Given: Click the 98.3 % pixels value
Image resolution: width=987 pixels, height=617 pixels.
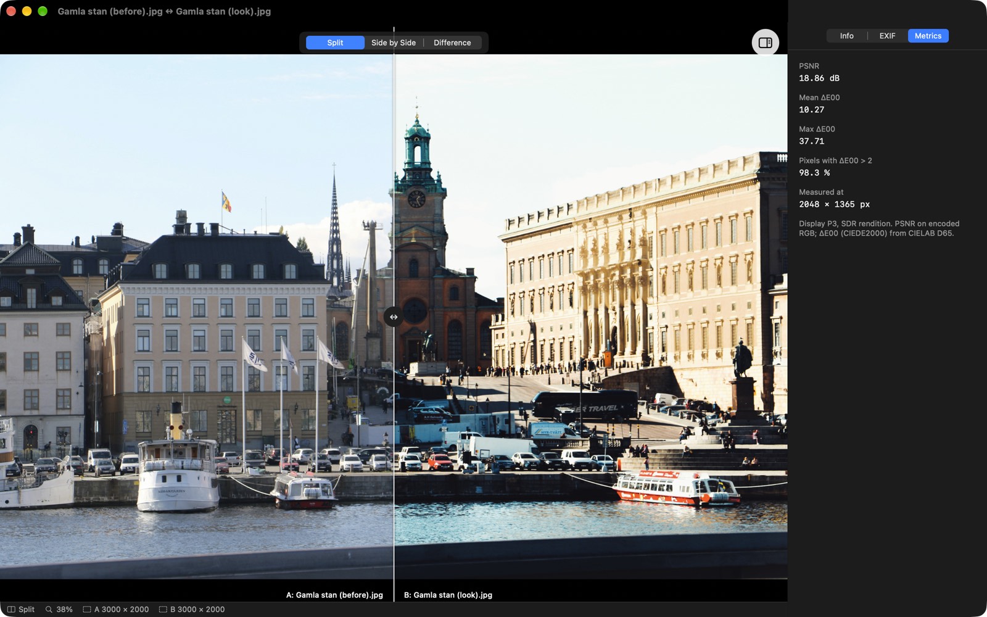Looking at the screenshot, I should tap(814, 173).
